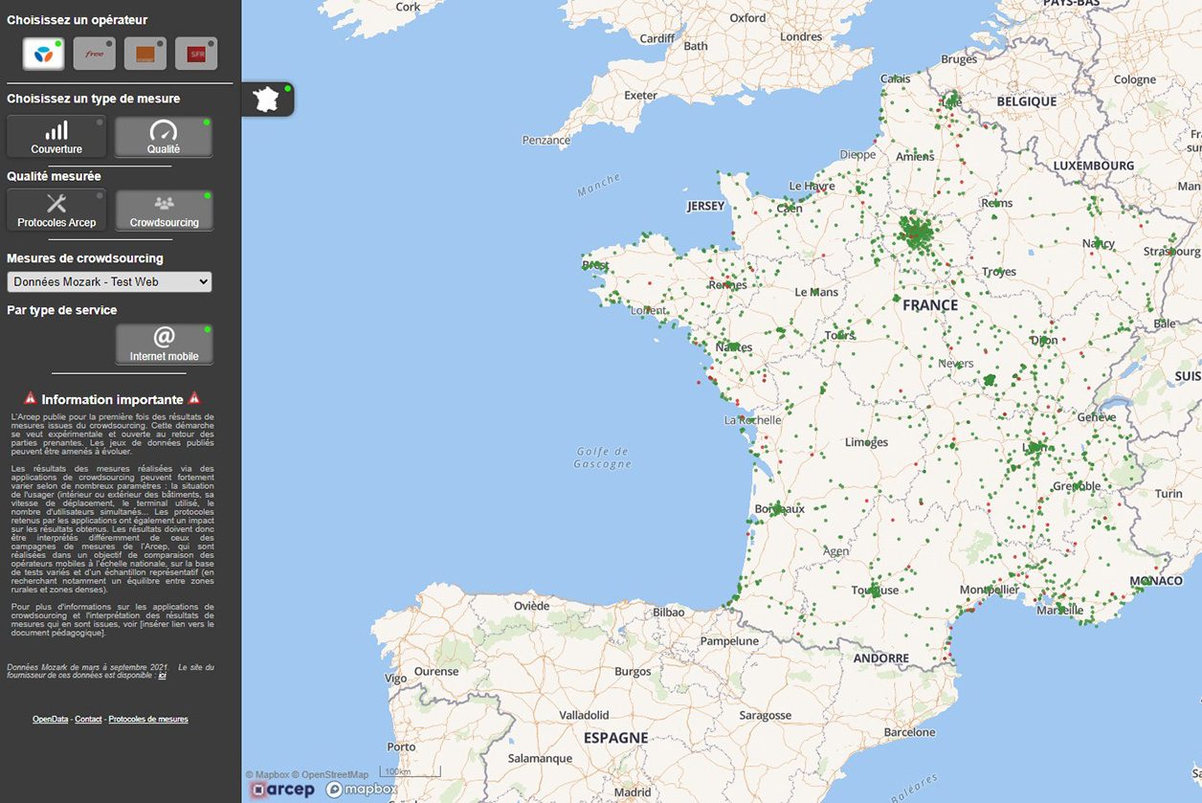Open the OpenData link
1202x803 pixels.
50,719
